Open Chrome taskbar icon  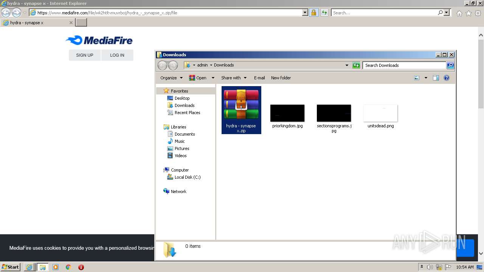coord(68,267)
